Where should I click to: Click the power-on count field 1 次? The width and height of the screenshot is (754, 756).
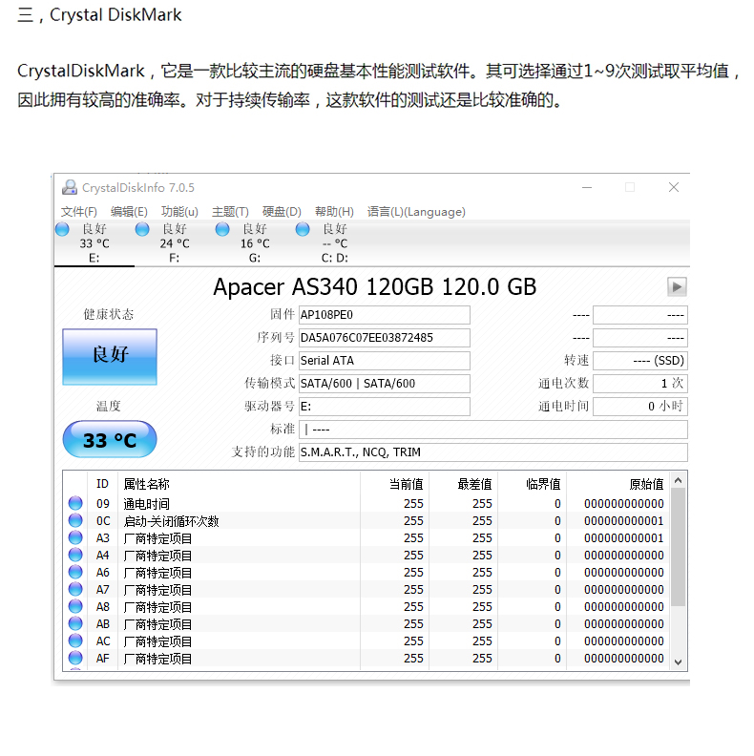pos(640,384)
